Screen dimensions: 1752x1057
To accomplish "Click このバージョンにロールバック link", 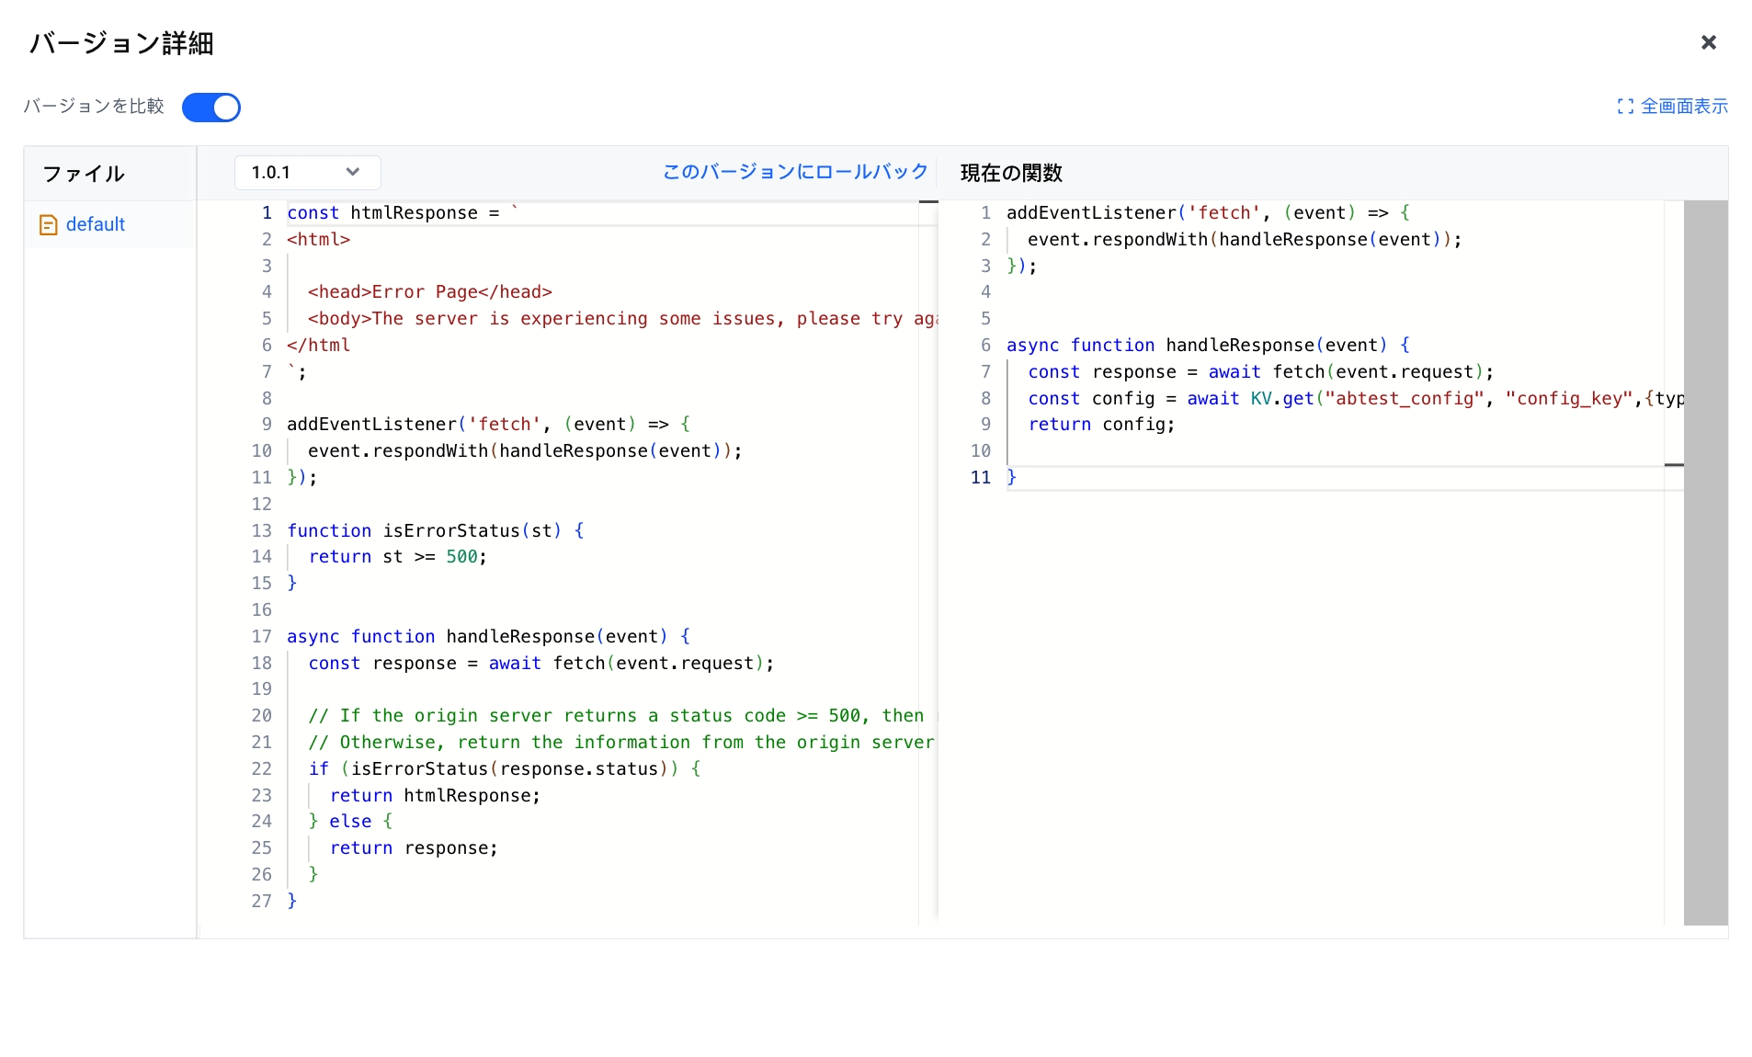I will pyautogui.click(x=795, y=172).
